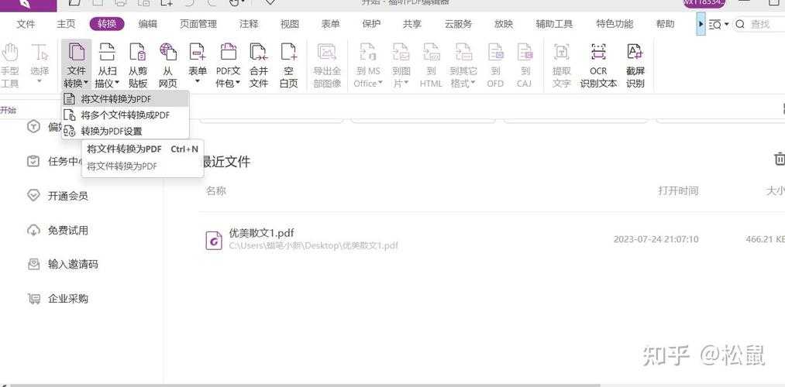Export 到 MS Office format
The height and width of the screenshot is (387, 785).
click(368, 65)
